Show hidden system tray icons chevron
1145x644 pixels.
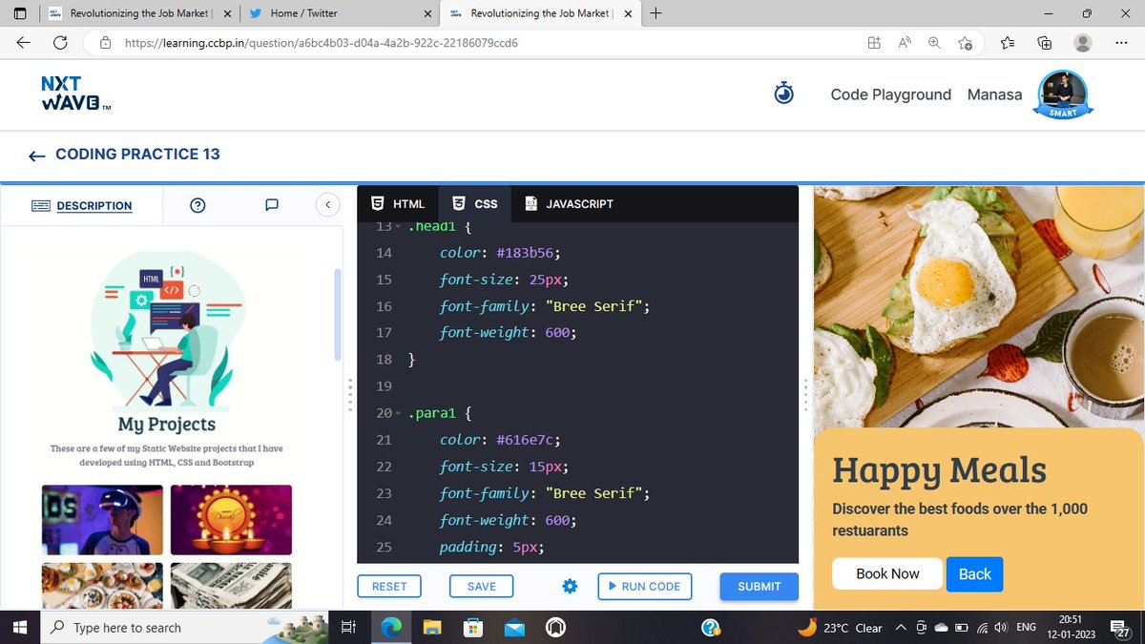[x=901, y=628]
